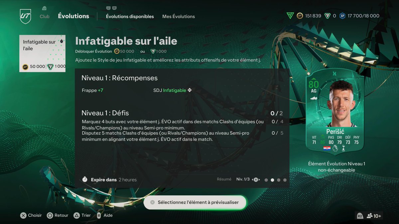Click the Niveau 1 : Défis heading
The width and height of the screenshot is (399, 224).
click(x=105, y=113)
